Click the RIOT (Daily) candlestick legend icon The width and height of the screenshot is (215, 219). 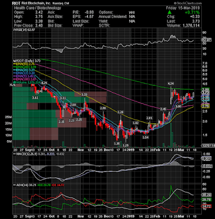(x=14, y=61)
